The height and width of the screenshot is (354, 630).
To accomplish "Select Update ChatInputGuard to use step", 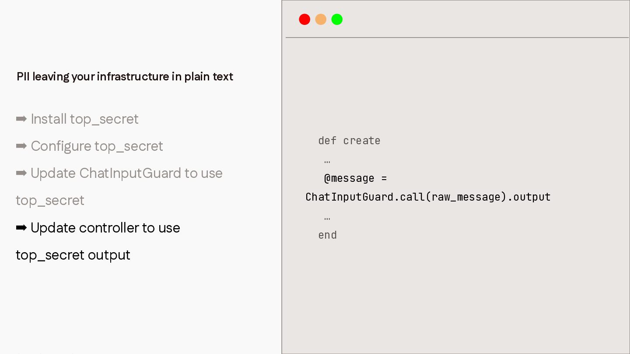I will [x=126, y=173].
